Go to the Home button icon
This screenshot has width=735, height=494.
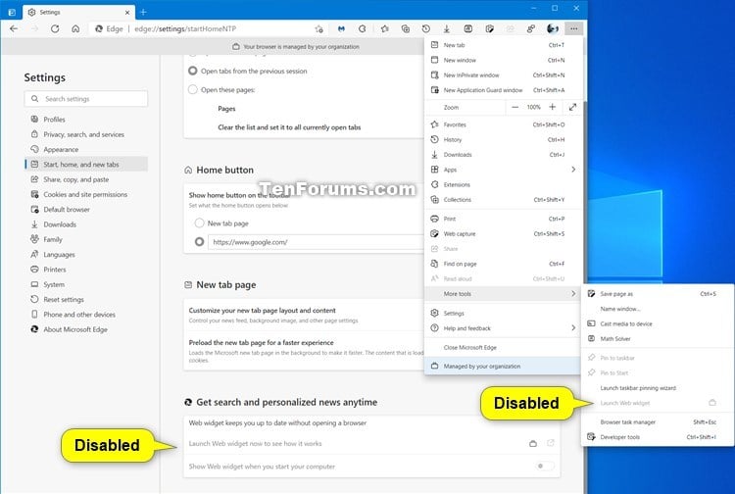[x=75, y=28]
